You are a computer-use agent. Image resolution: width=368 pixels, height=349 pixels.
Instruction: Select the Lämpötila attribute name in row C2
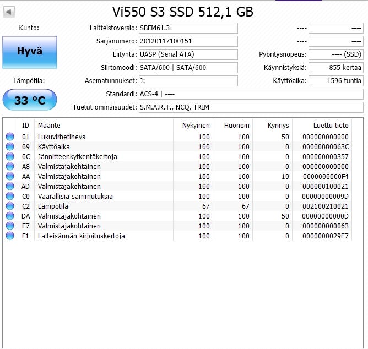click(x=53, y=206)
